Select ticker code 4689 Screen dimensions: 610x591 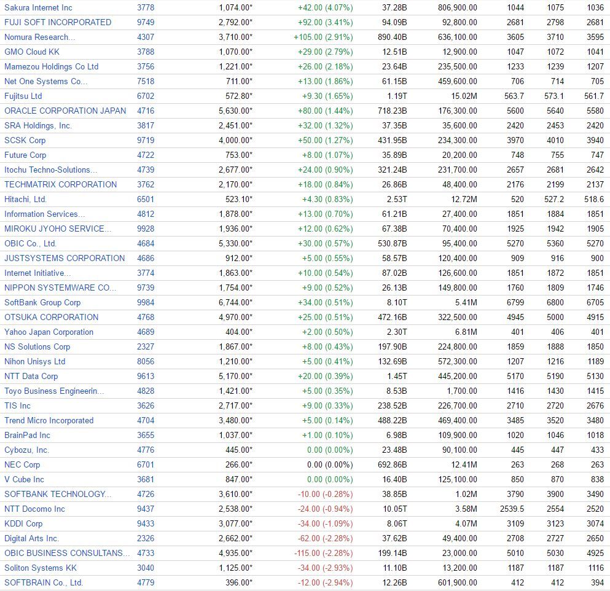pos(146,332)
